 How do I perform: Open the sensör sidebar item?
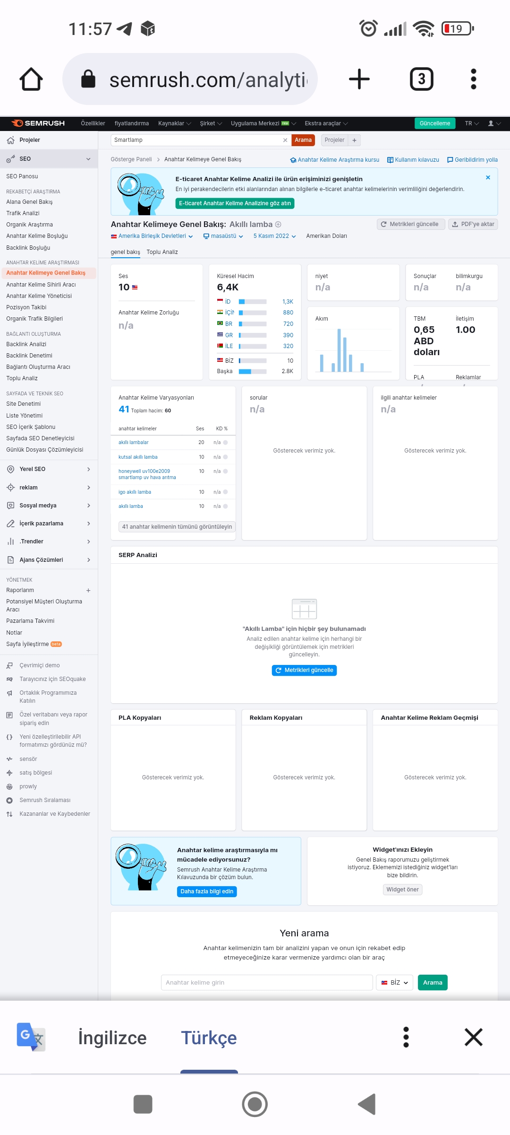tap(28, 759)
